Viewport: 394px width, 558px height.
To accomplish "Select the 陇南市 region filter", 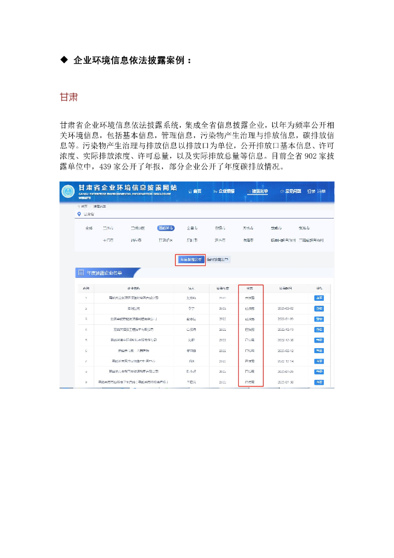I will tap(248, 240).
